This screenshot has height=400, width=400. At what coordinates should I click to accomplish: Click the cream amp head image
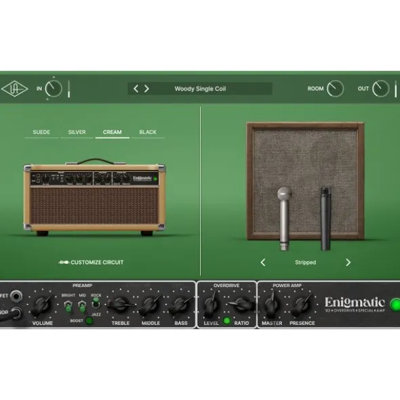pos(94,197)
